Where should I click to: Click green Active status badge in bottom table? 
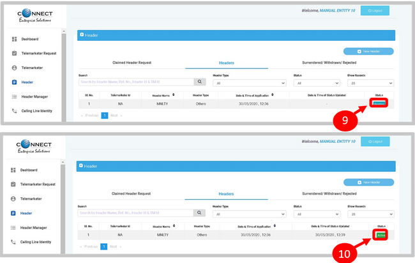(381, 236)
